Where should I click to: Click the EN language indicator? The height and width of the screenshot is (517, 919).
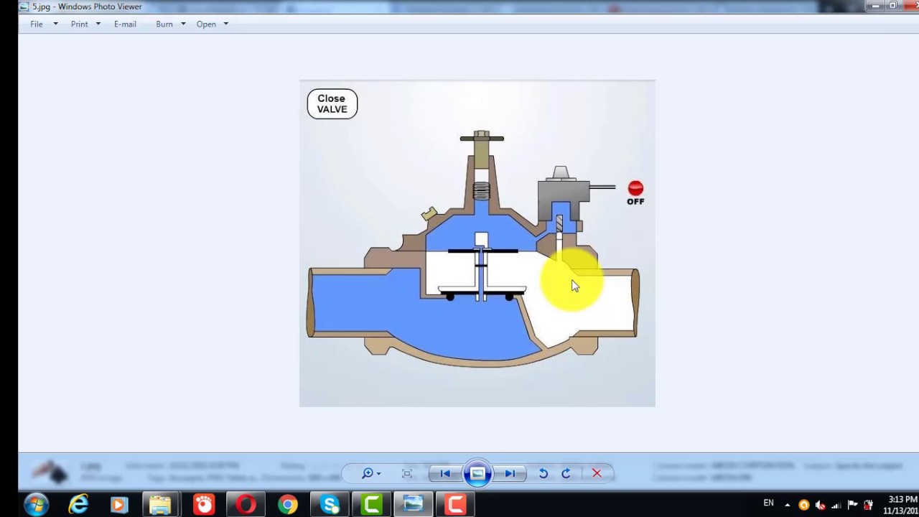(x=768, y=503)
